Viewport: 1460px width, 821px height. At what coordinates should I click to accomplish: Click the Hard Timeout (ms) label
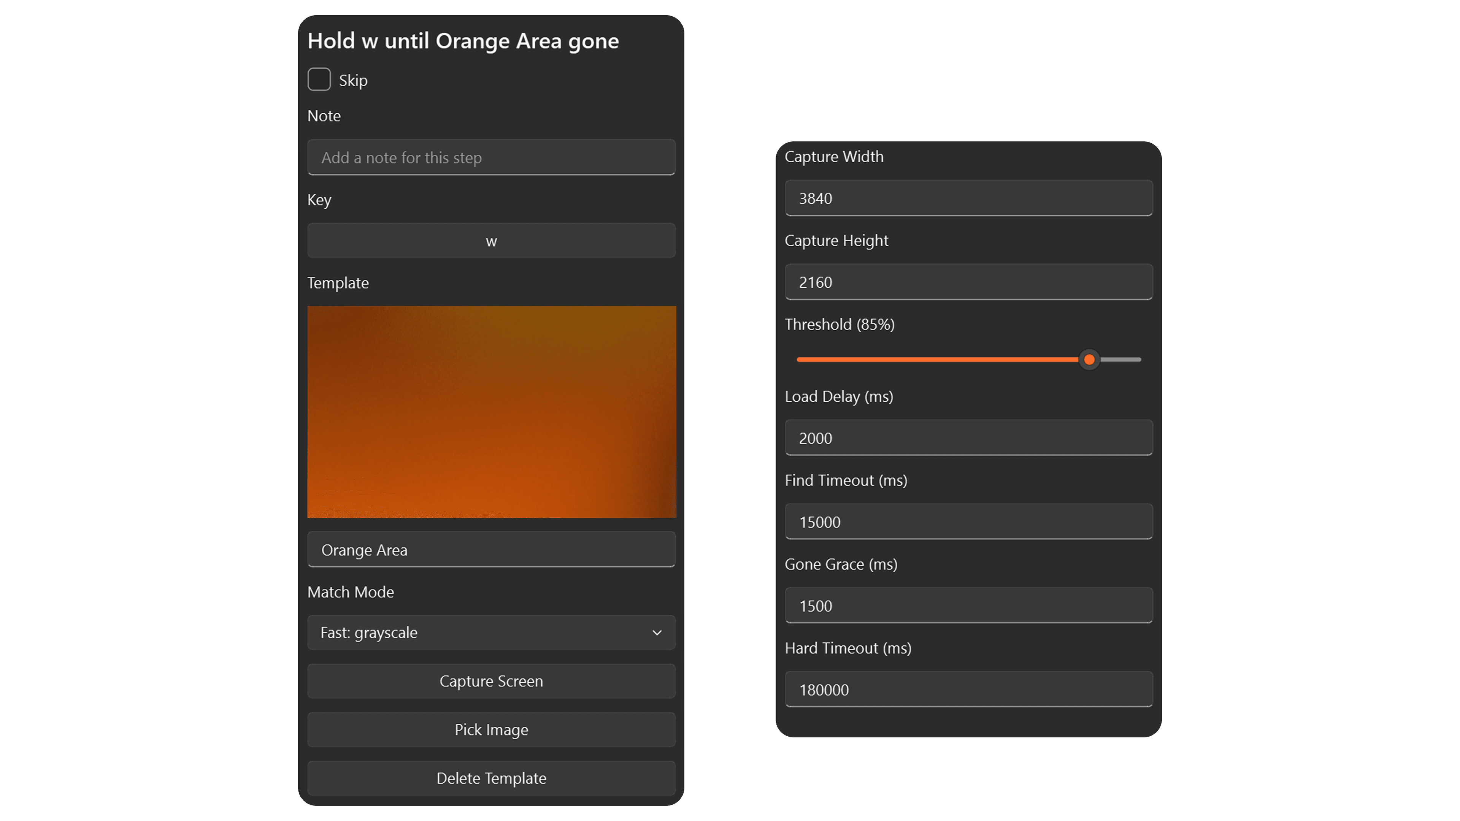[848, 648]
